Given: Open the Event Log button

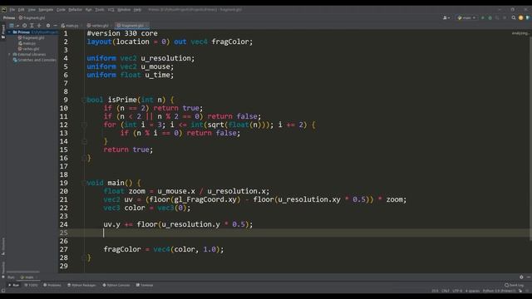Looking at the screenshot, I should coord(514,285).
